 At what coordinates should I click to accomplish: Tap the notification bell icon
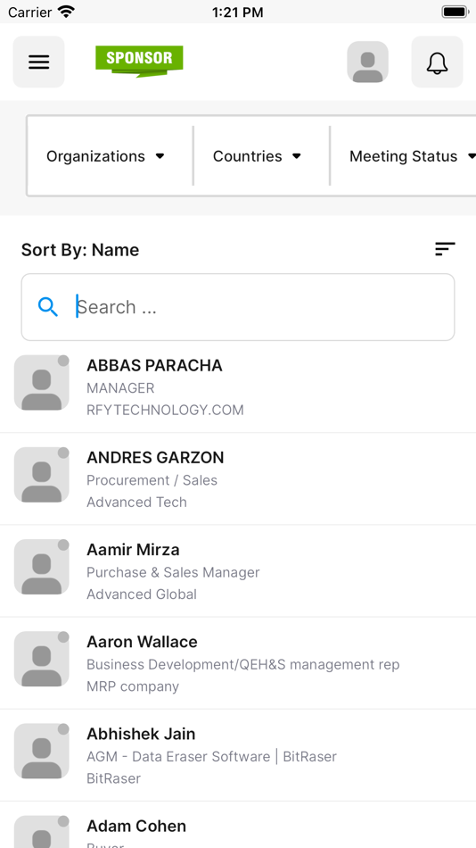pos(437,62)
